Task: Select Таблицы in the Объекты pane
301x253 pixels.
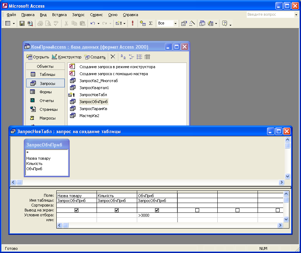Action: point(45,74)
